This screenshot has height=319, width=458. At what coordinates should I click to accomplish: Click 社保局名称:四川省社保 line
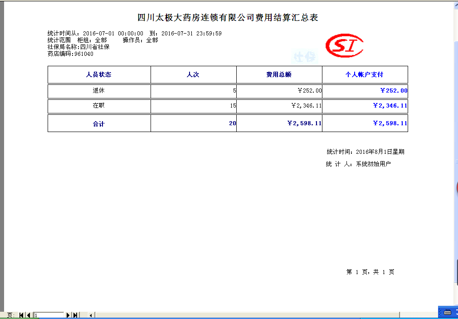click(x=78, y=47)
